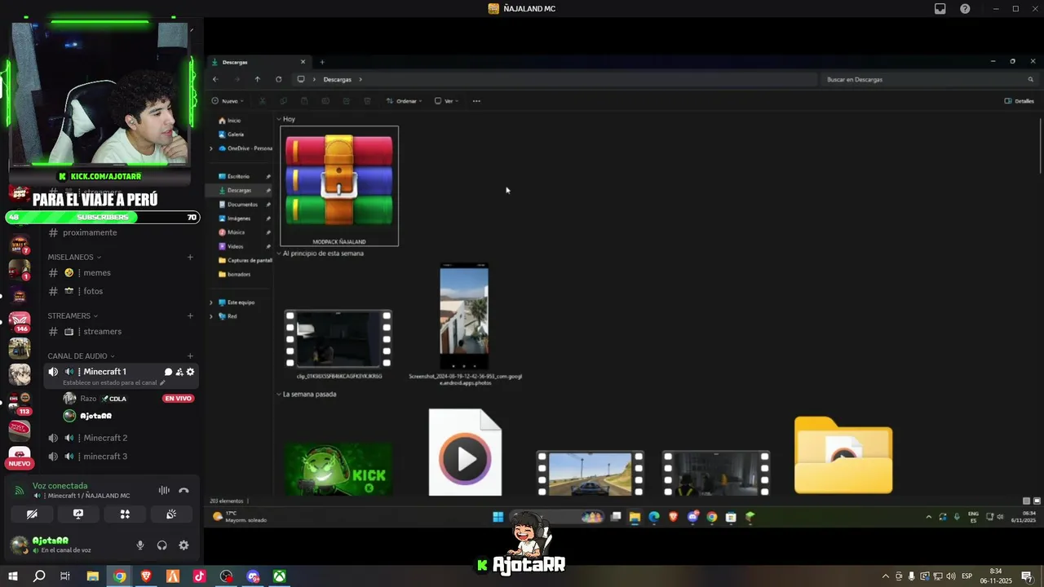
Task: Open Minecraft 1 channel settings gear
Action: pos(190,372)
